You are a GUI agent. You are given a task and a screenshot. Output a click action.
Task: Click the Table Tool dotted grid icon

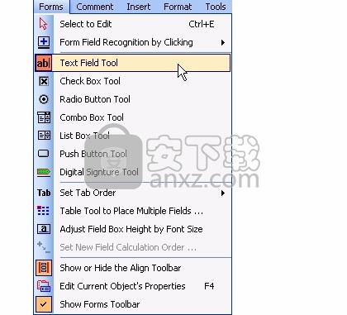pos(43,211)
